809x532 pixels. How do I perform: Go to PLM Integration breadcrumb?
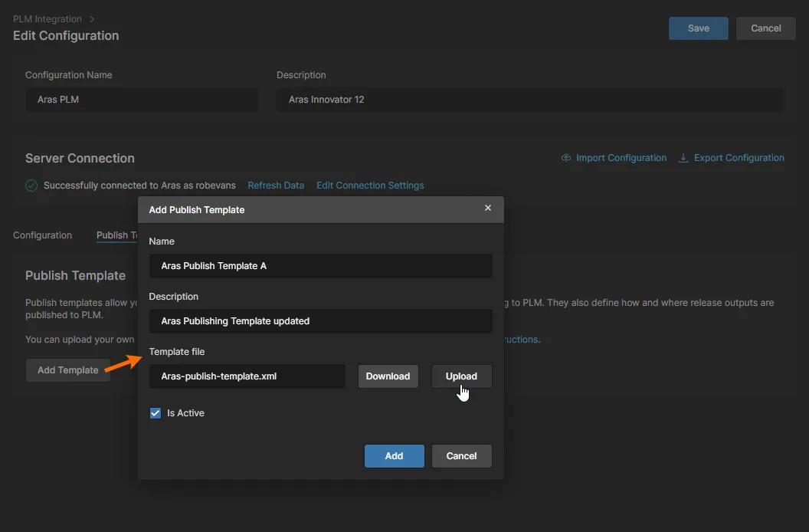point(47,19)
